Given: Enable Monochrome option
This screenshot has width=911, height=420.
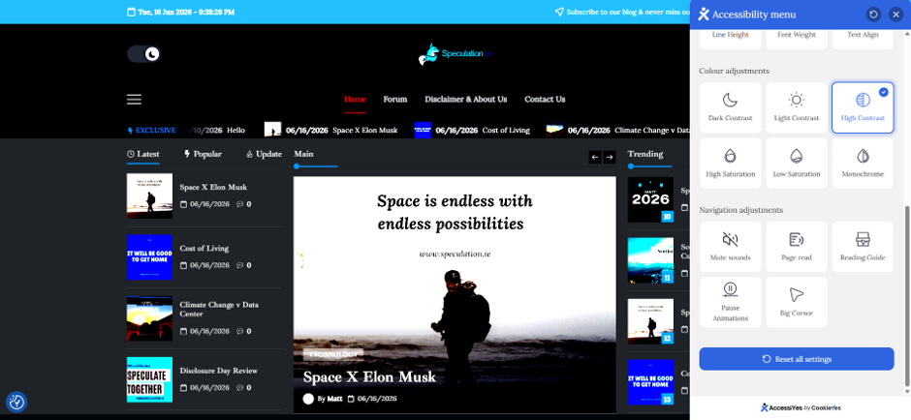Looking at the screenshot, I should (x=863, y=163).
